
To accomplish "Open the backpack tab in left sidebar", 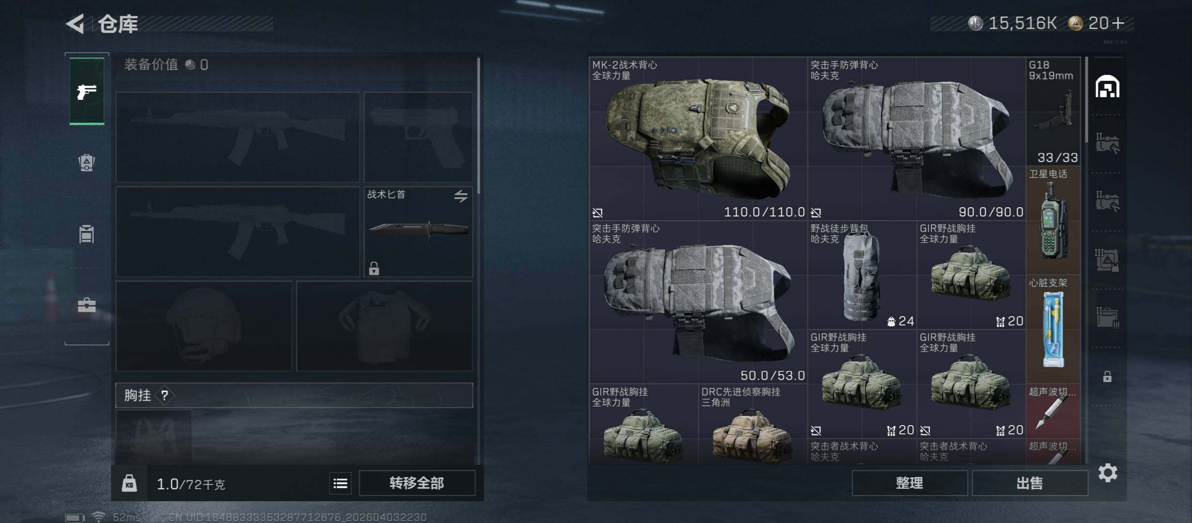I will (x=87, y=162).
